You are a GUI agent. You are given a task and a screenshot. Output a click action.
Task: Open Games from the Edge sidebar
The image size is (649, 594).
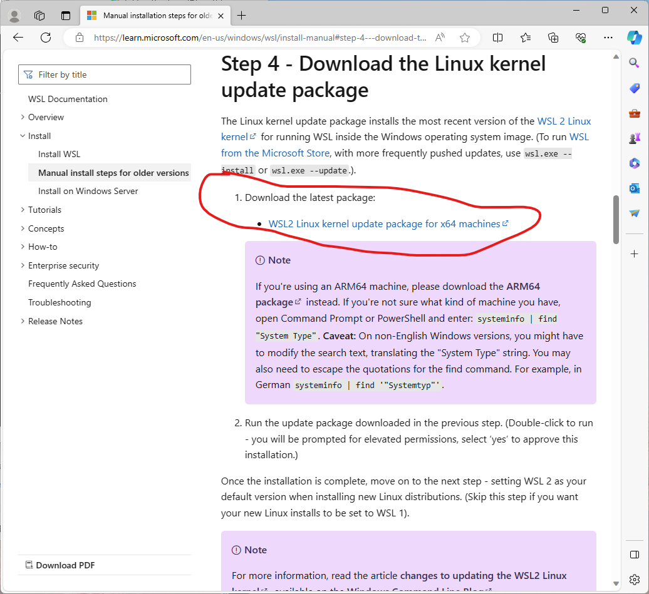click(634, 138)
